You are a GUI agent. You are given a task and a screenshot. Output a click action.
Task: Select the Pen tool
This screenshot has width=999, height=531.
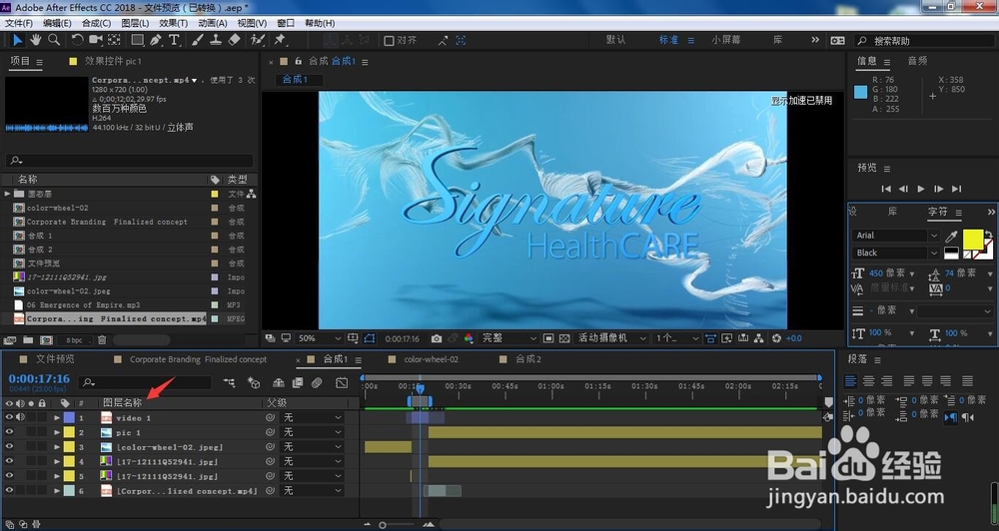point(156,40)
